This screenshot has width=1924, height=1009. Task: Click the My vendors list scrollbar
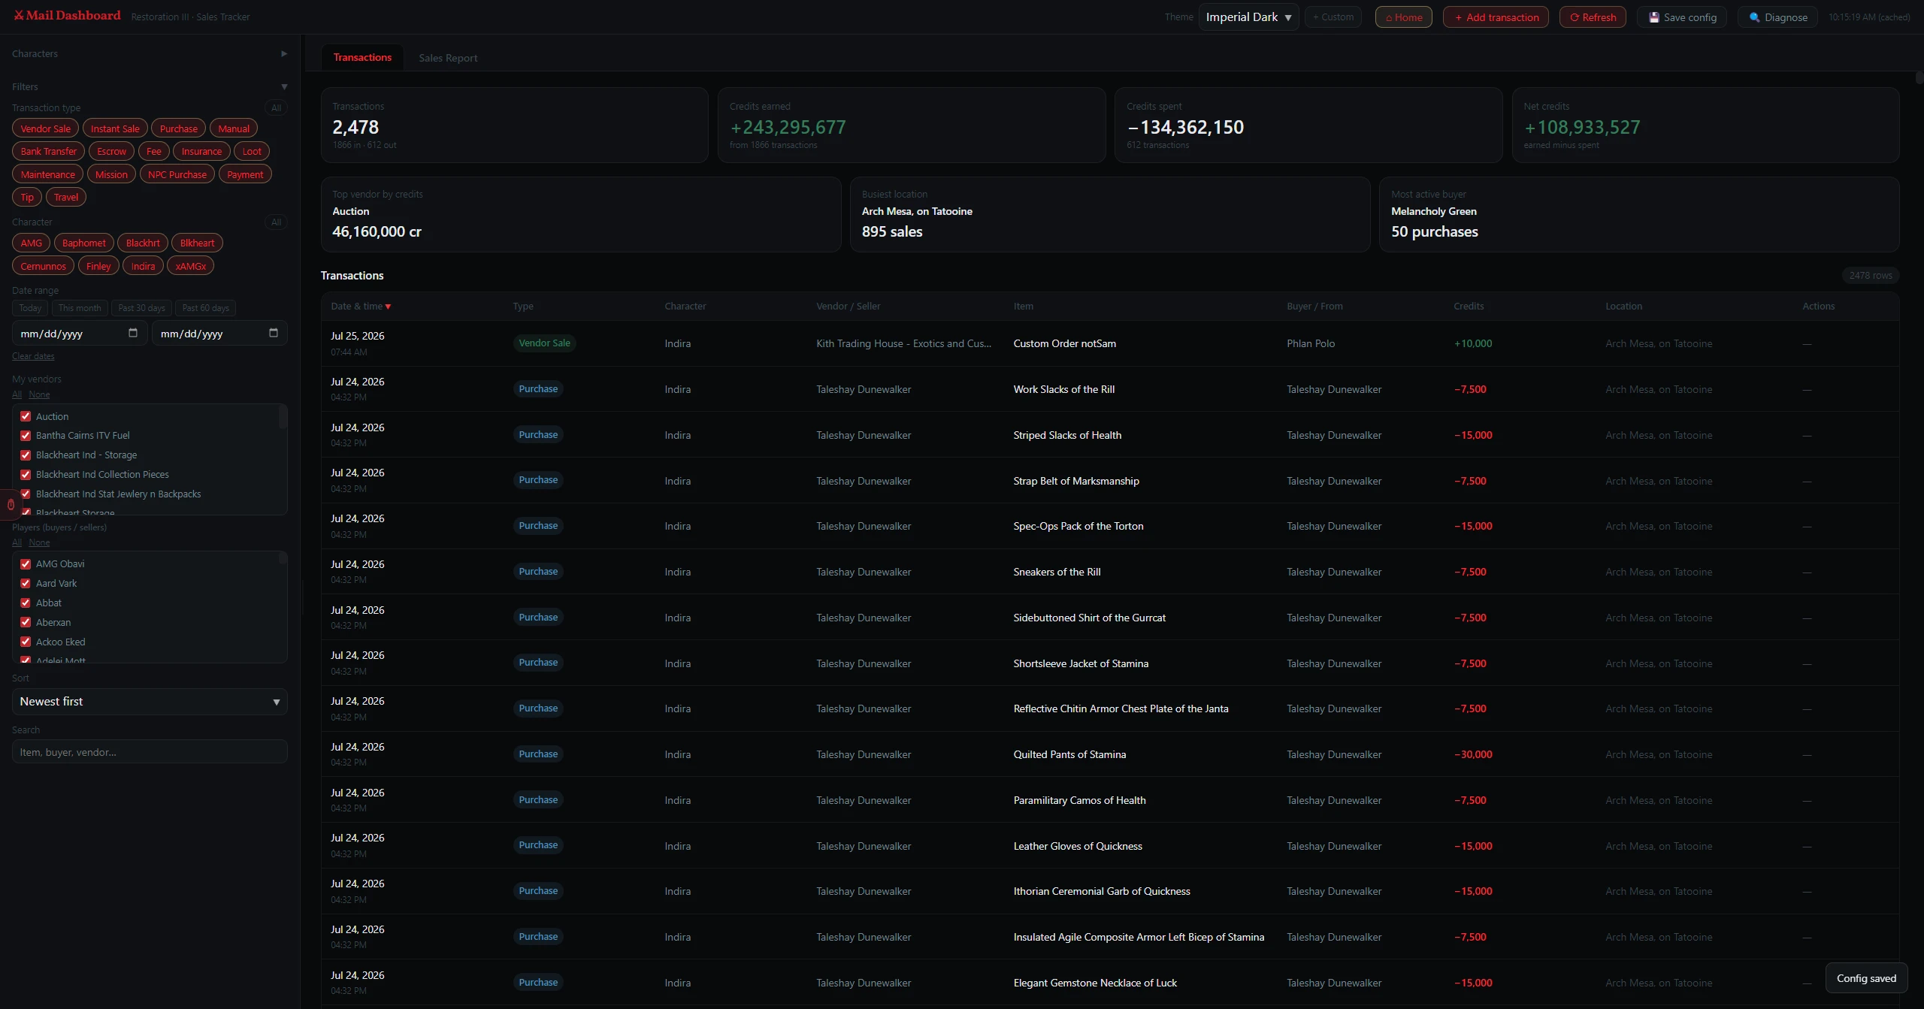283,416
